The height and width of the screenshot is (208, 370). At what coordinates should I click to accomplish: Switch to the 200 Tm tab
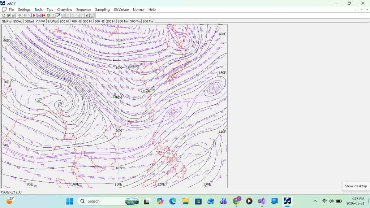pos(148,21)
